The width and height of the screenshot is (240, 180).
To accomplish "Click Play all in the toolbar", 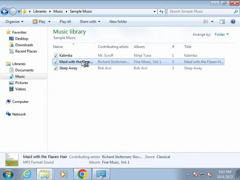I will pyautogui.click(x=65, y=22).
